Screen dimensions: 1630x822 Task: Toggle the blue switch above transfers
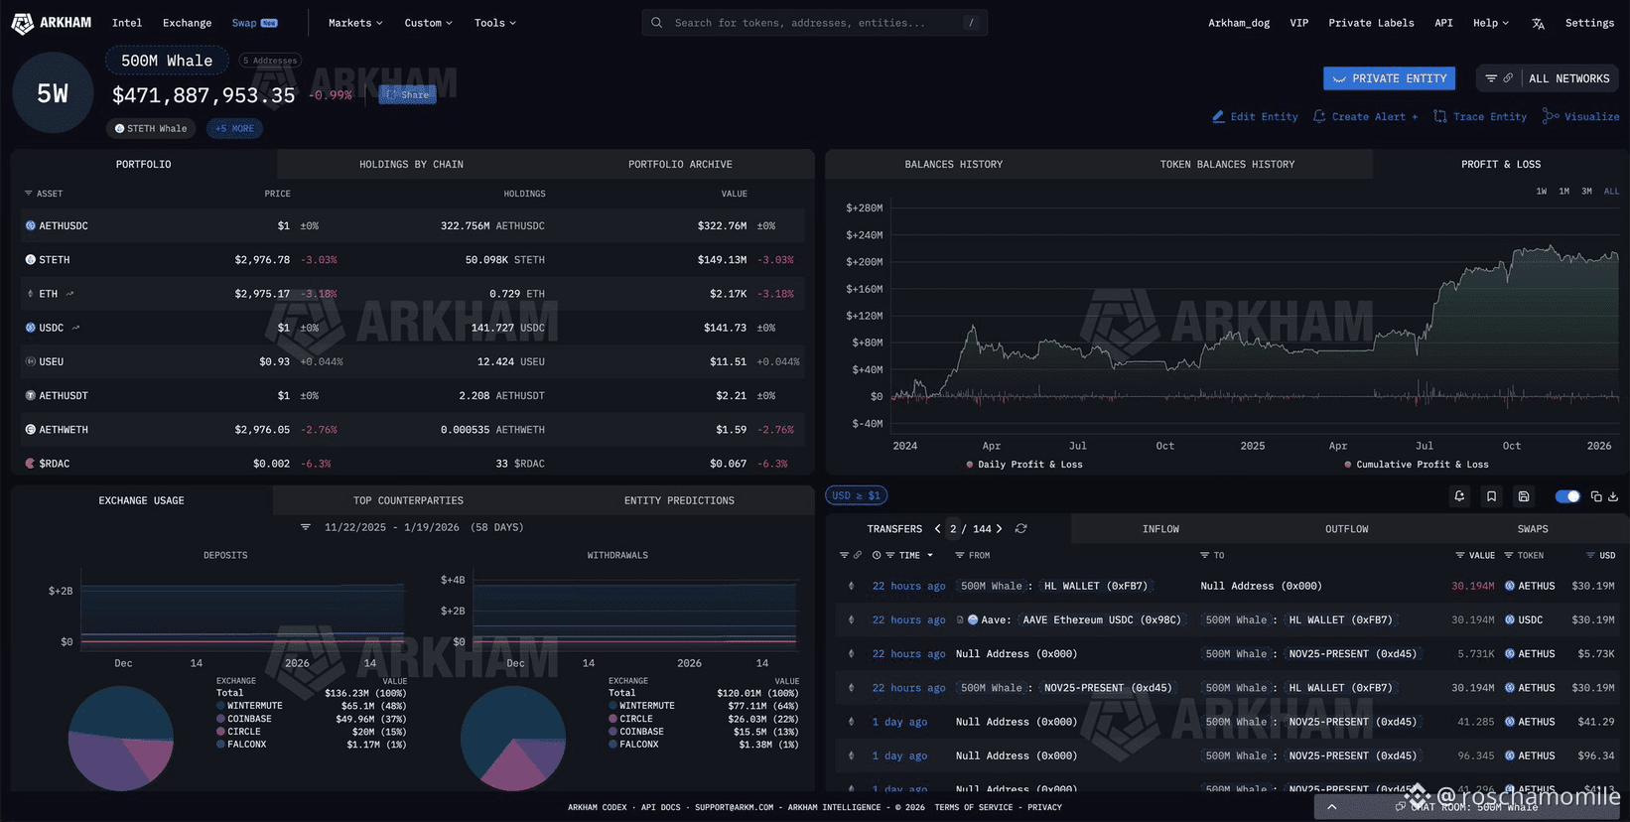(x=1567, y=496)
